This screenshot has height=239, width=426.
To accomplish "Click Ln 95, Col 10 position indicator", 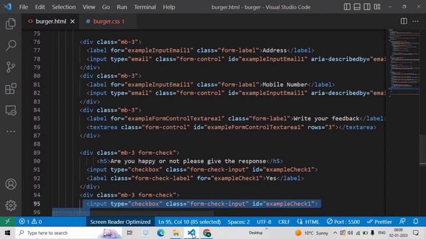I will coord(189,221).
